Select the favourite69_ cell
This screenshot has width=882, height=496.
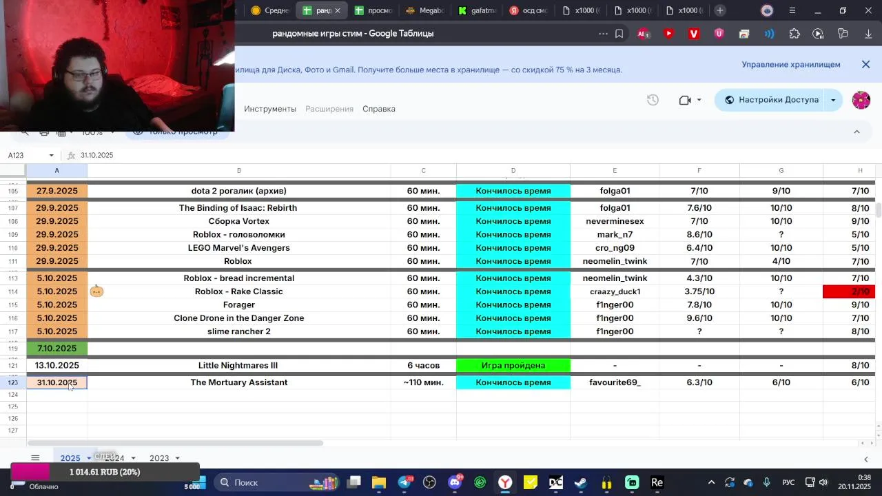point(615,382)
